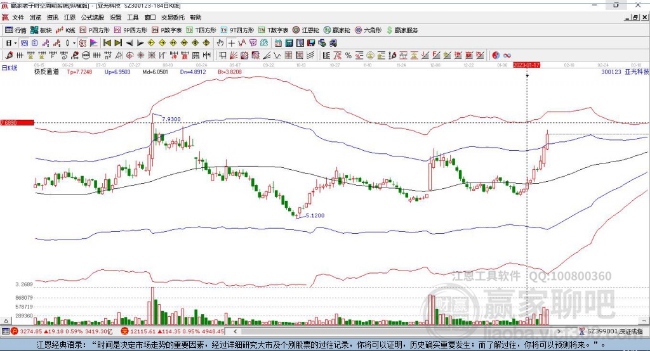Click the hand pan tool icon

pos(220,43)
